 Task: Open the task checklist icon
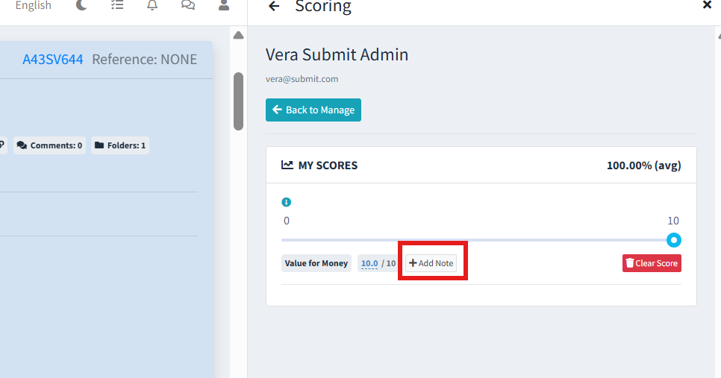117,5
